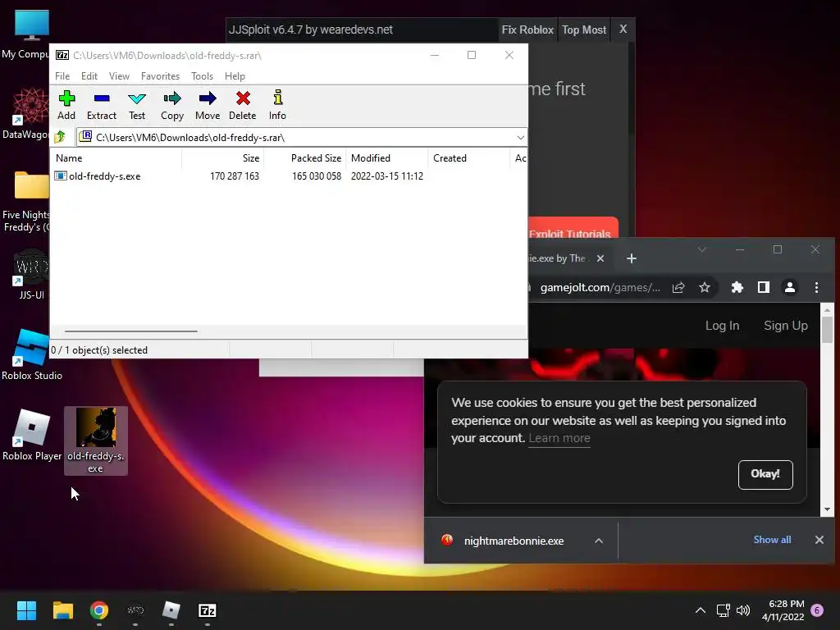Close the Chrome gamejolt tab
Screen dimensions: 840x630
point(600,258)
